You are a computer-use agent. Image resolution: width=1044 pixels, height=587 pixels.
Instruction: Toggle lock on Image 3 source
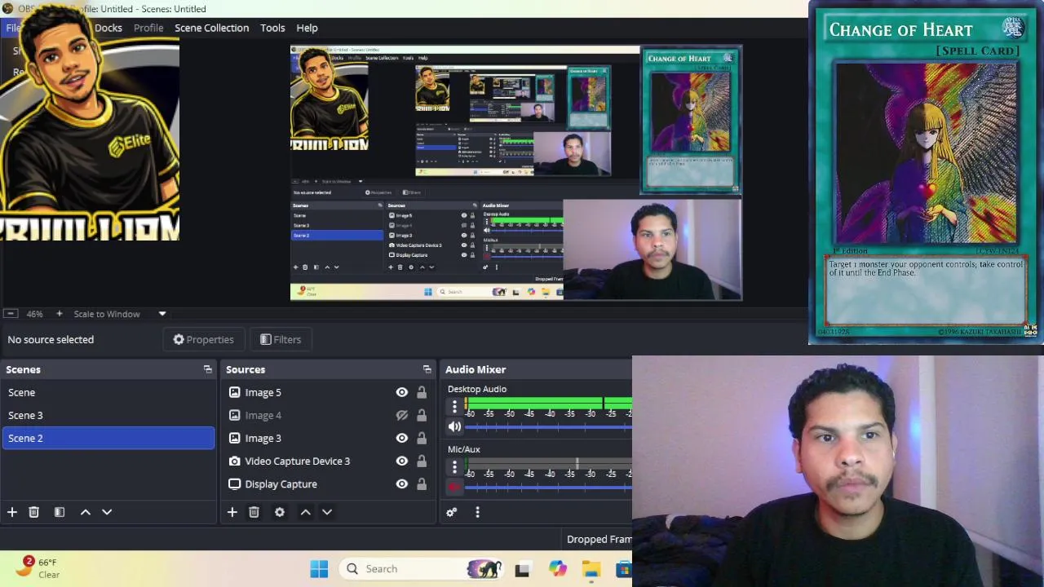[x=422, y=438]
